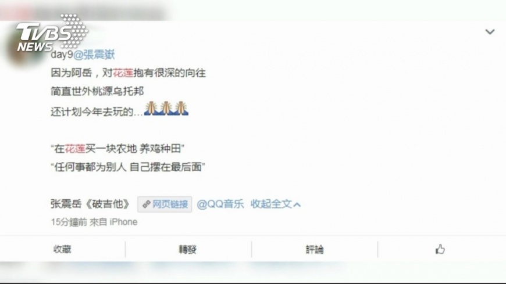Click the first red 花莲 keyword

123,73
